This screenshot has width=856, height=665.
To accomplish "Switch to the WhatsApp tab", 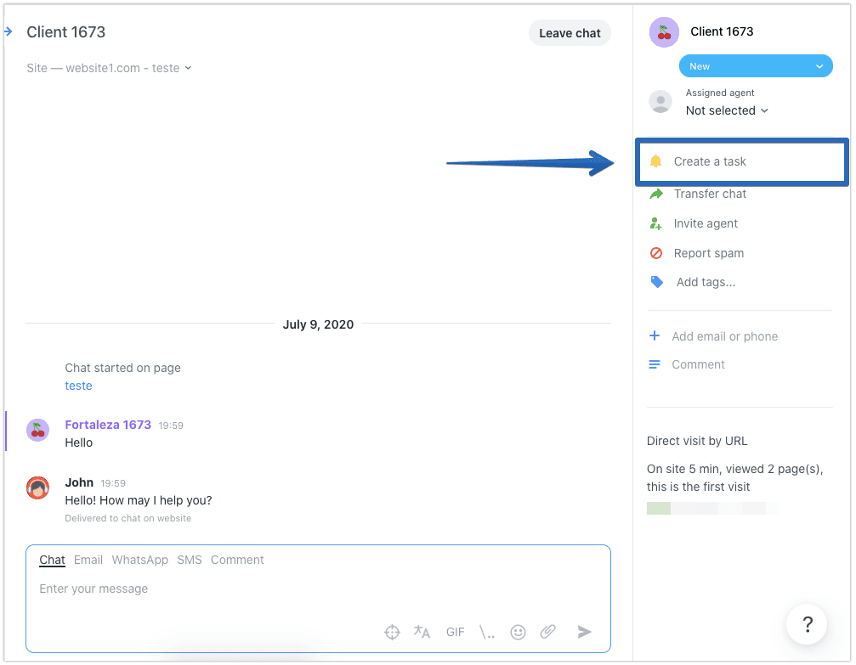I will pos(139,560).
